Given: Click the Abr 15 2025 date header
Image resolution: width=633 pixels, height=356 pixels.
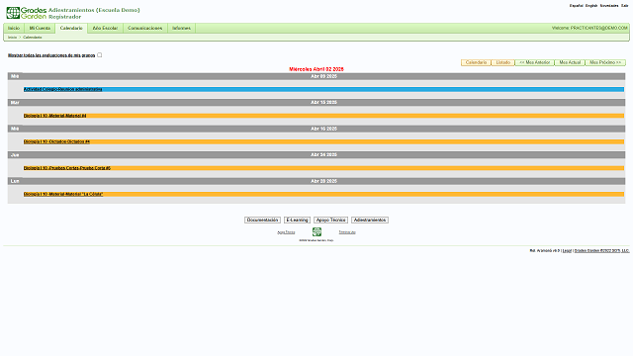Looking at the screenshot, I should (323, 103).
